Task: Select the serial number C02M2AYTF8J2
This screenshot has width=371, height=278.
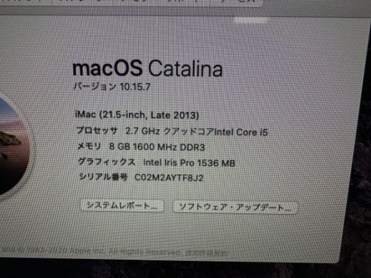Action: (169, 177)
